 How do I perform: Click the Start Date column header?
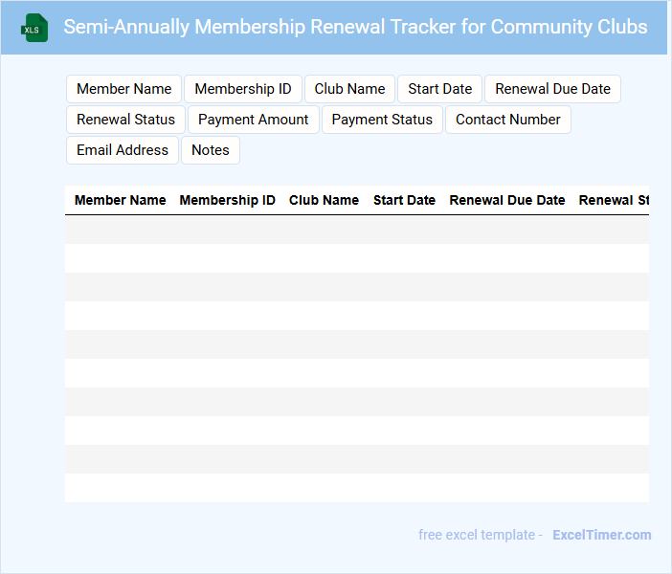click(404, 201)
